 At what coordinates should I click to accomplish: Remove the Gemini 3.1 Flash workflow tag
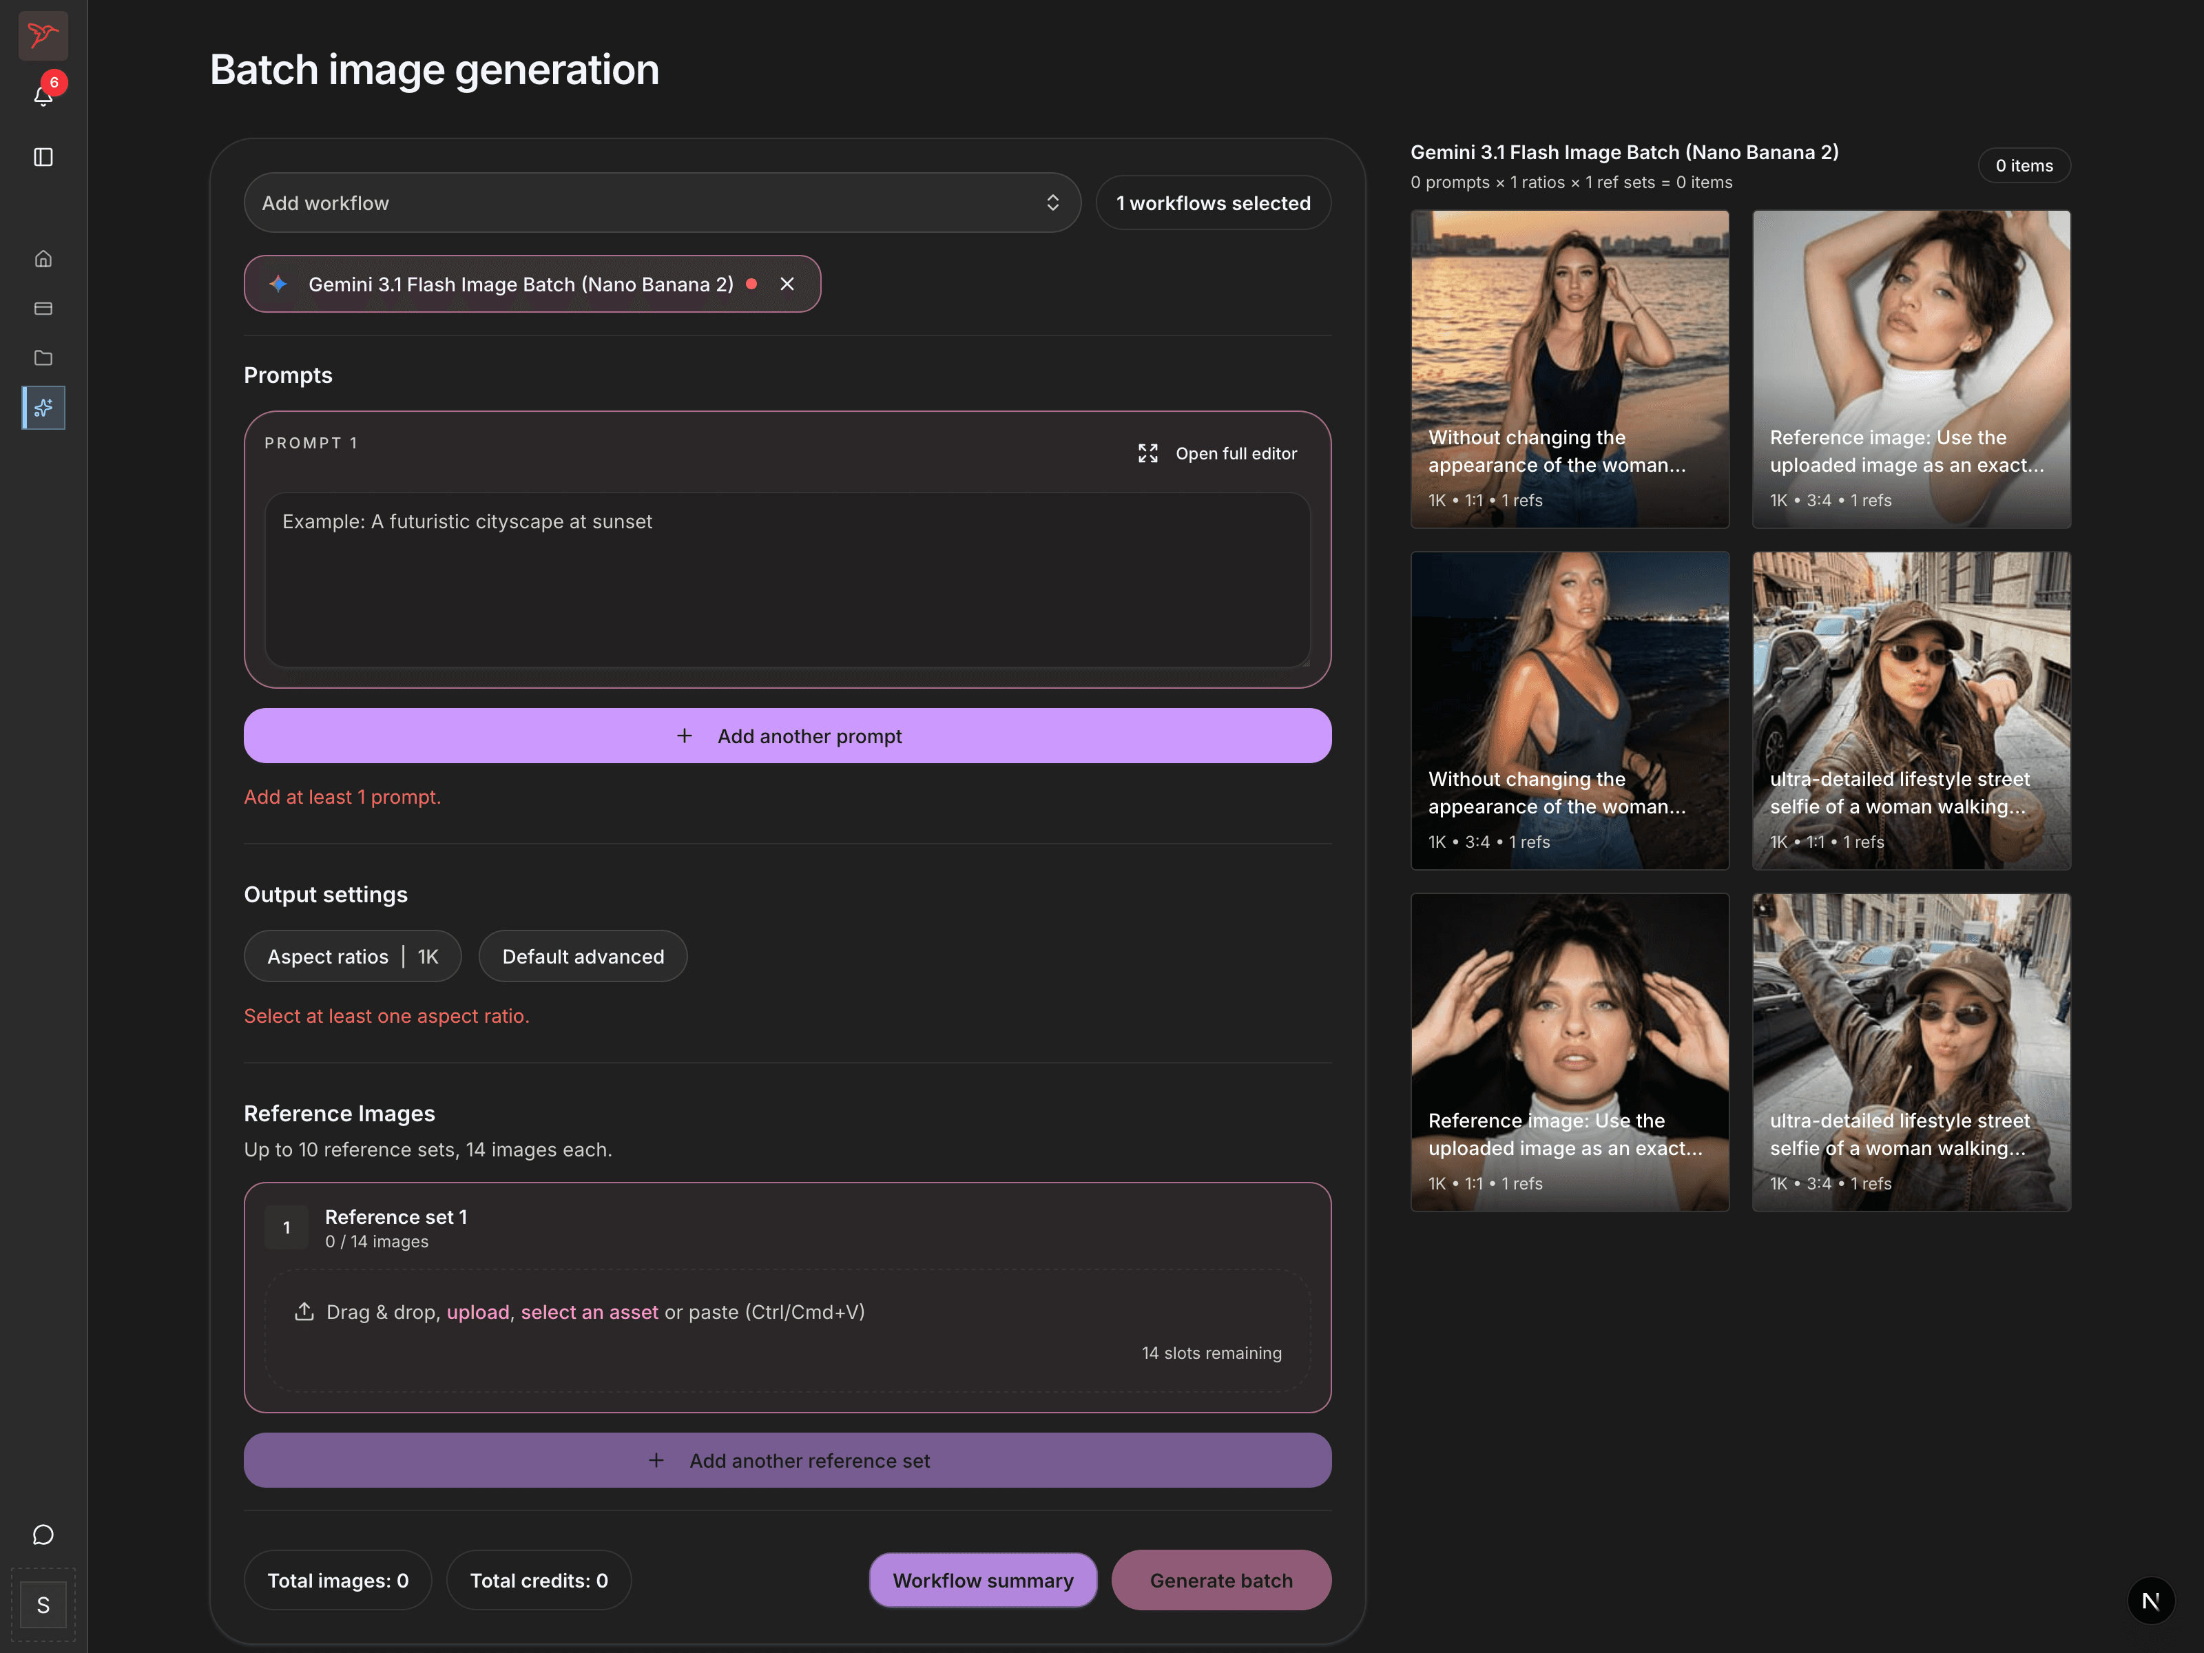click(787, 284)
